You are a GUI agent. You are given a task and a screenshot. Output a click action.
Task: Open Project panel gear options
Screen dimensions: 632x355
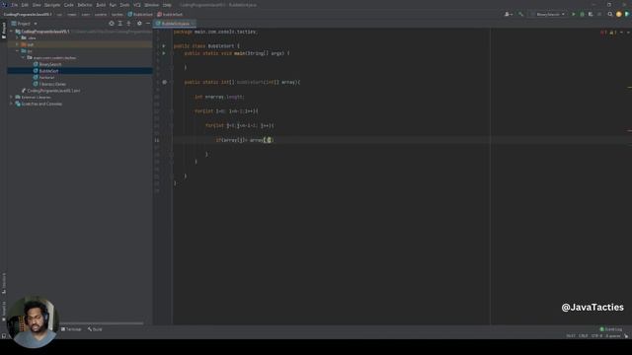[x=139, y=24]
